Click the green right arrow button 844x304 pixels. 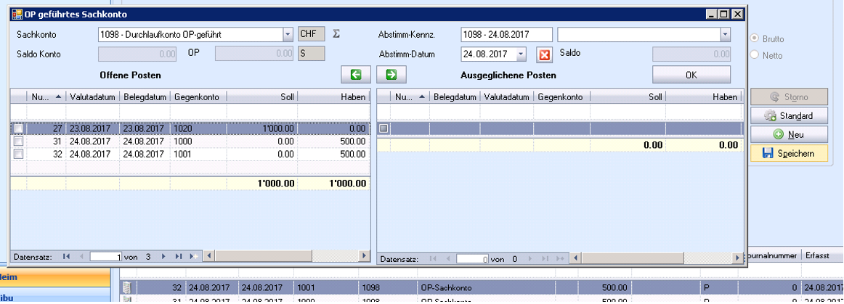point(391,75)
